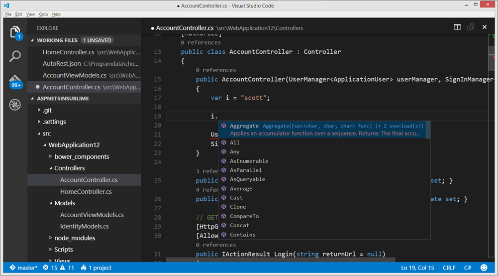The width and height of the screenshot is (498, 276).
Task: Click the errors count 15 icon
Action: (50, 268)
